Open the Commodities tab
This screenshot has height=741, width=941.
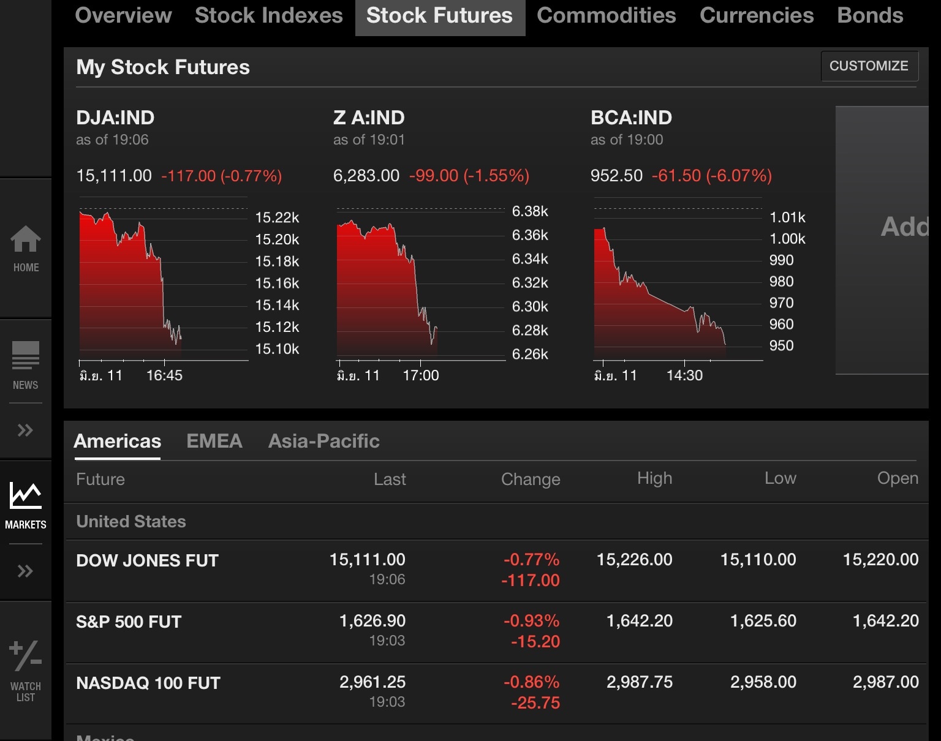pos(607,15)
